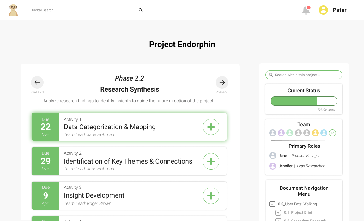Collapse the 0.0_Uber Eats: Walking folder
The image size is (364, 221).
click(x=272, y=204)
